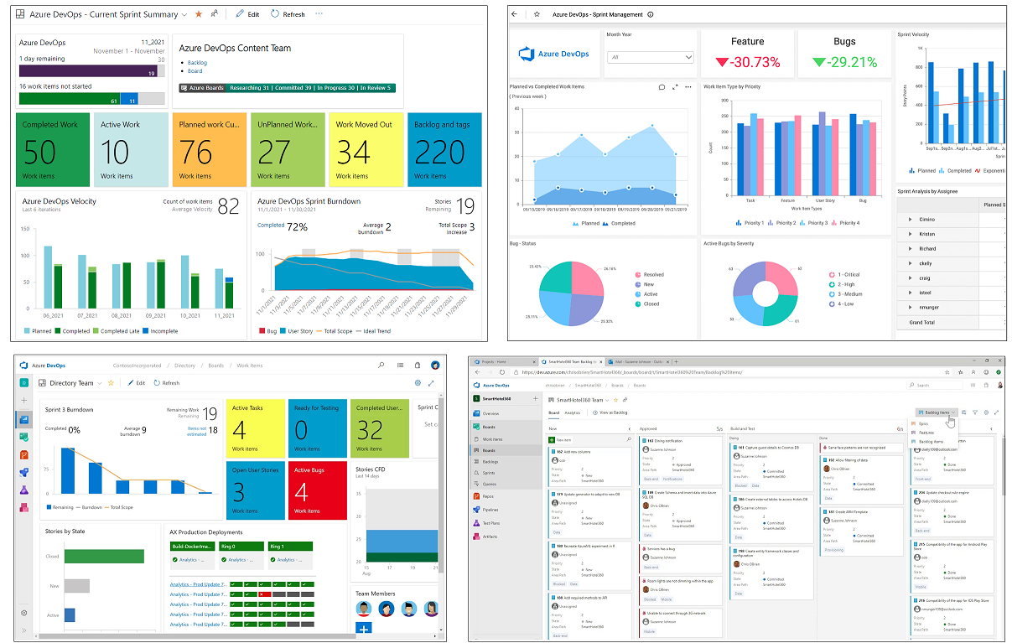Switch to Projects - Home browser tab
This screenshot has height=643, width=1012.
pyautogui.click(x=504, y=361)
